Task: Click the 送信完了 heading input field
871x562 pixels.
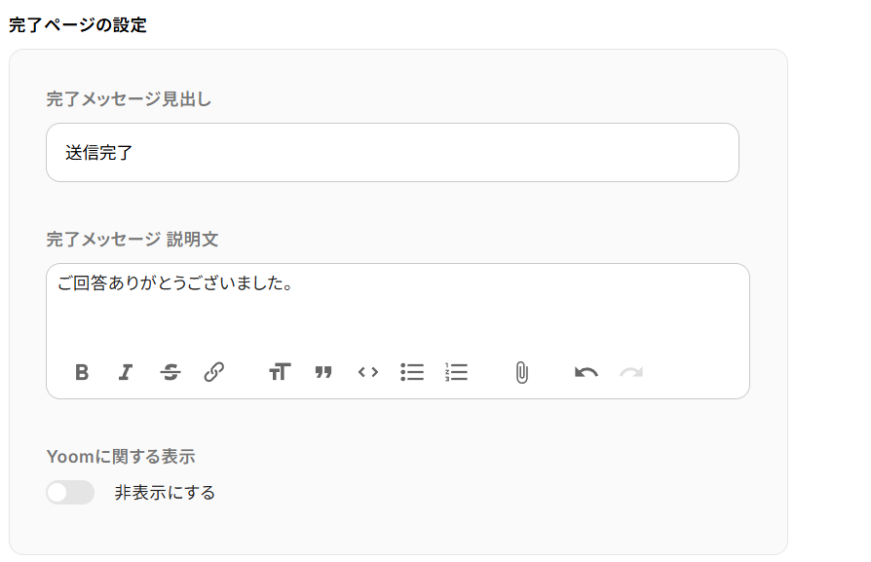Action: tap(393, 153)
